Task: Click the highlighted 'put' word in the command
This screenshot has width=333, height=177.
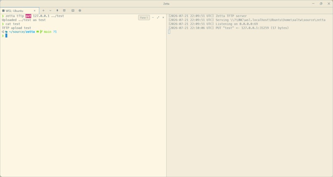Action: point(29,16)
